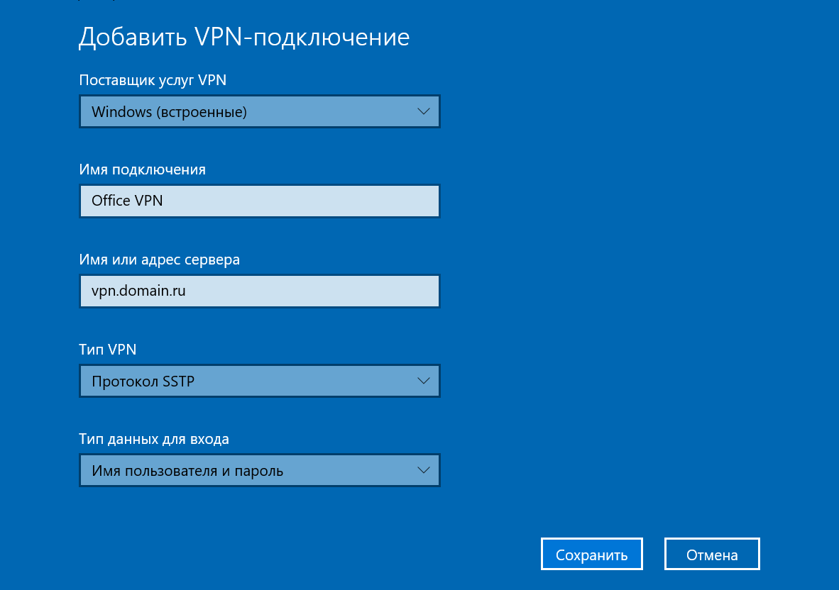Screen dimensions: 839x590
Task: Click the Windows (встроенные) combo box
Action: [259, 111]
